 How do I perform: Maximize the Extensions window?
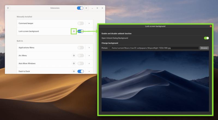point(97,8)
